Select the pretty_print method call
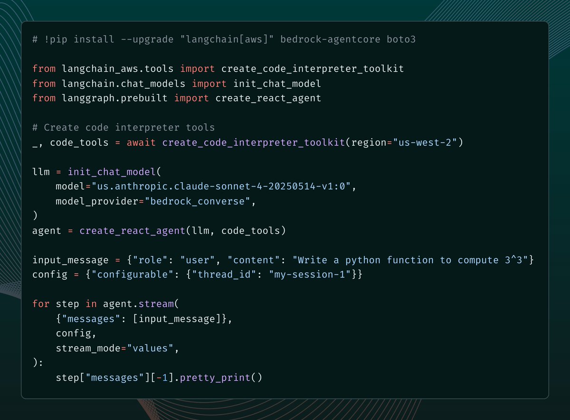The height and width of the screenshot is (420, 570). tap(218, 377)
